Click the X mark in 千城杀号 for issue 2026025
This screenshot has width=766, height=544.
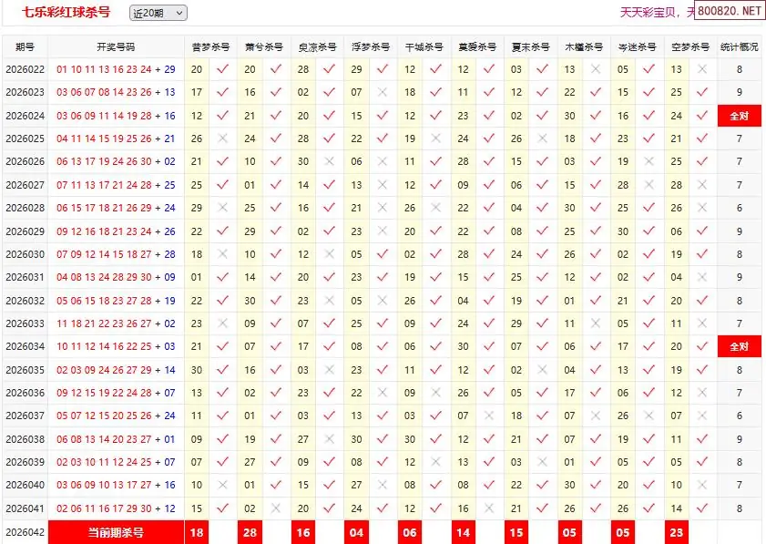click(x=436, y=139)
